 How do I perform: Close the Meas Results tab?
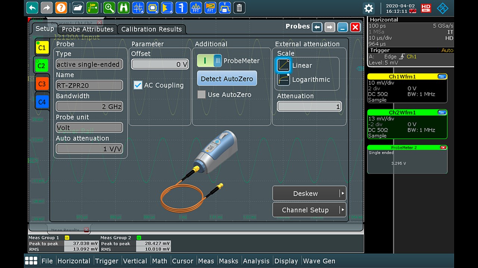pos(86,230)
